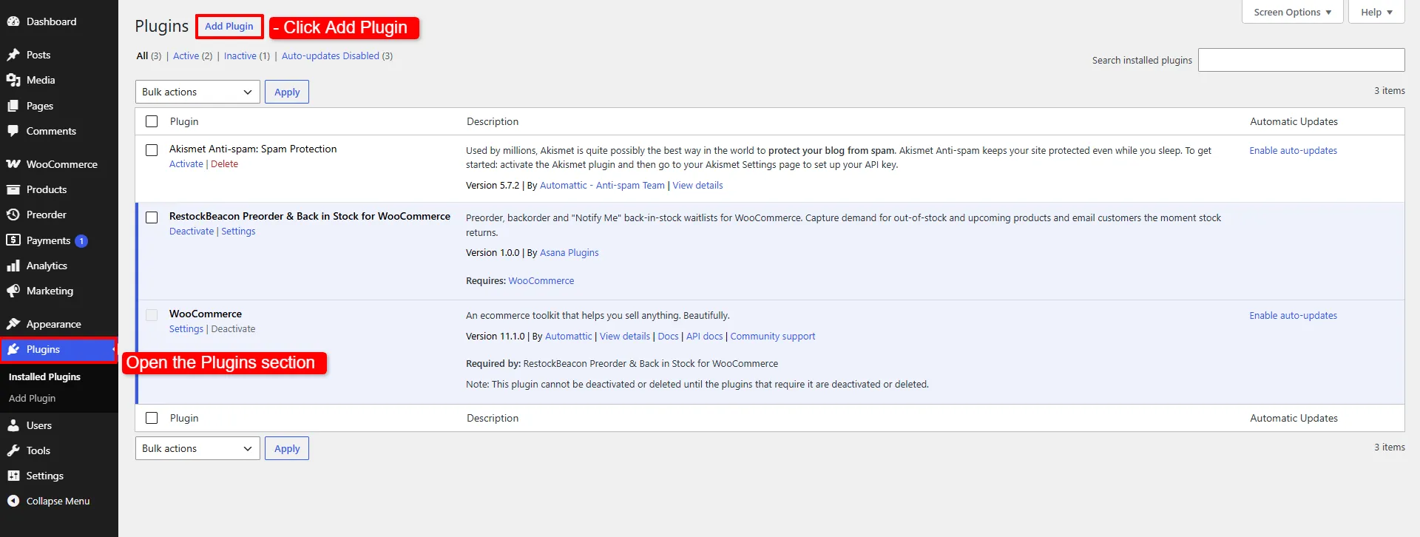The image size is (1420, 537).
Task: Click the Pages document icon
Action: (x=13, y=106)
